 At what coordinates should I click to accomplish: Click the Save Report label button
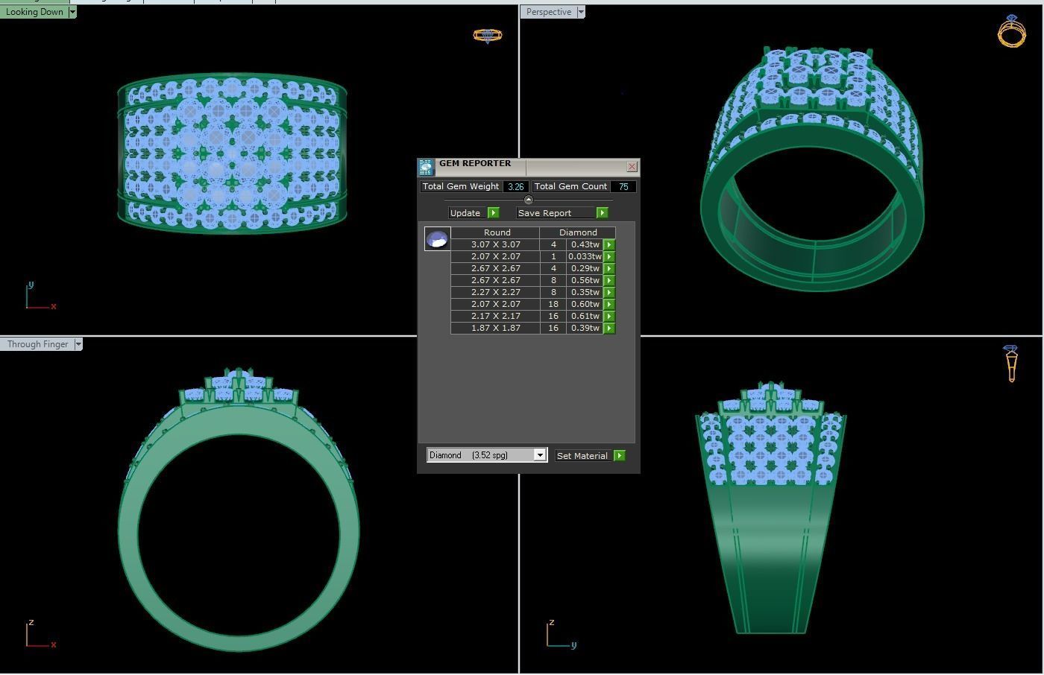click(554, 213)
